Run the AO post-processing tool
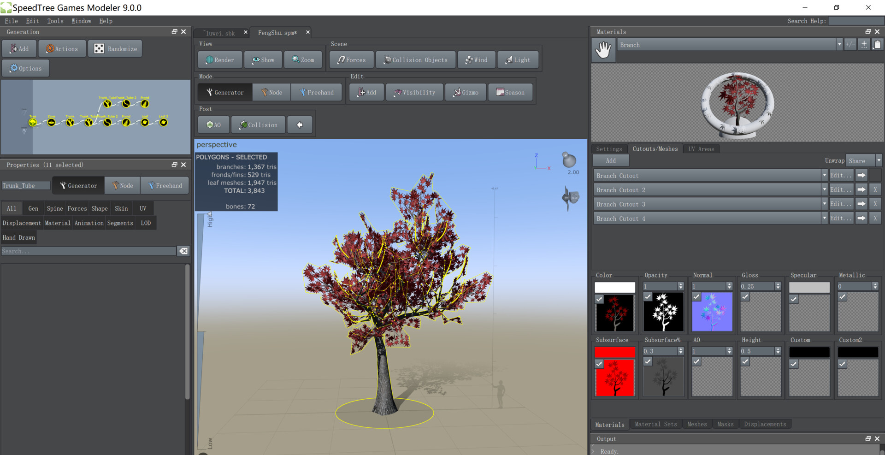 tap(213, 124)
